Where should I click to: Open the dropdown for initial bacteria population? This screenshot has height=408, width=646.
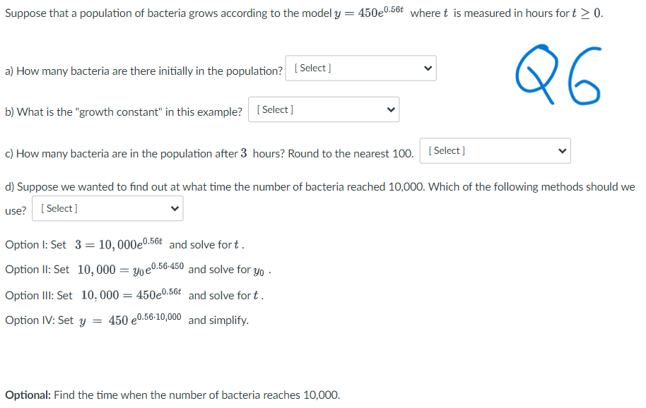tap(360, 68)
